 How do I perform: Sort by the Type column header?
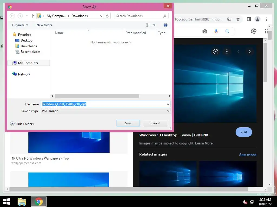(161, 33)
